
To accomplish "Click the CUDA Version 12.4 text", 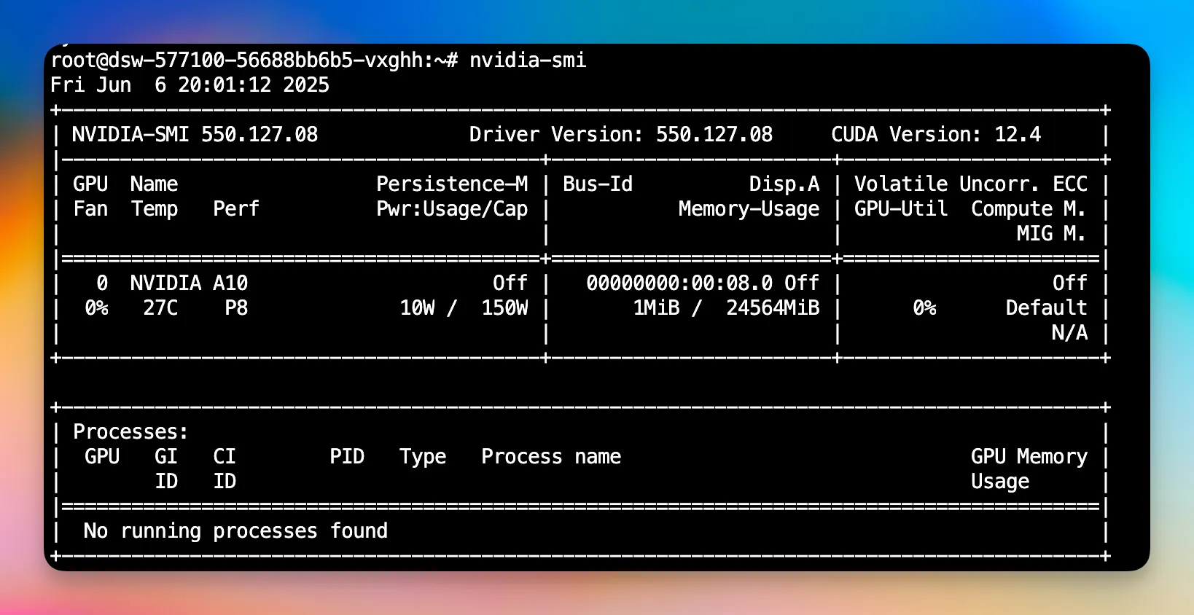I will point(935,135).
